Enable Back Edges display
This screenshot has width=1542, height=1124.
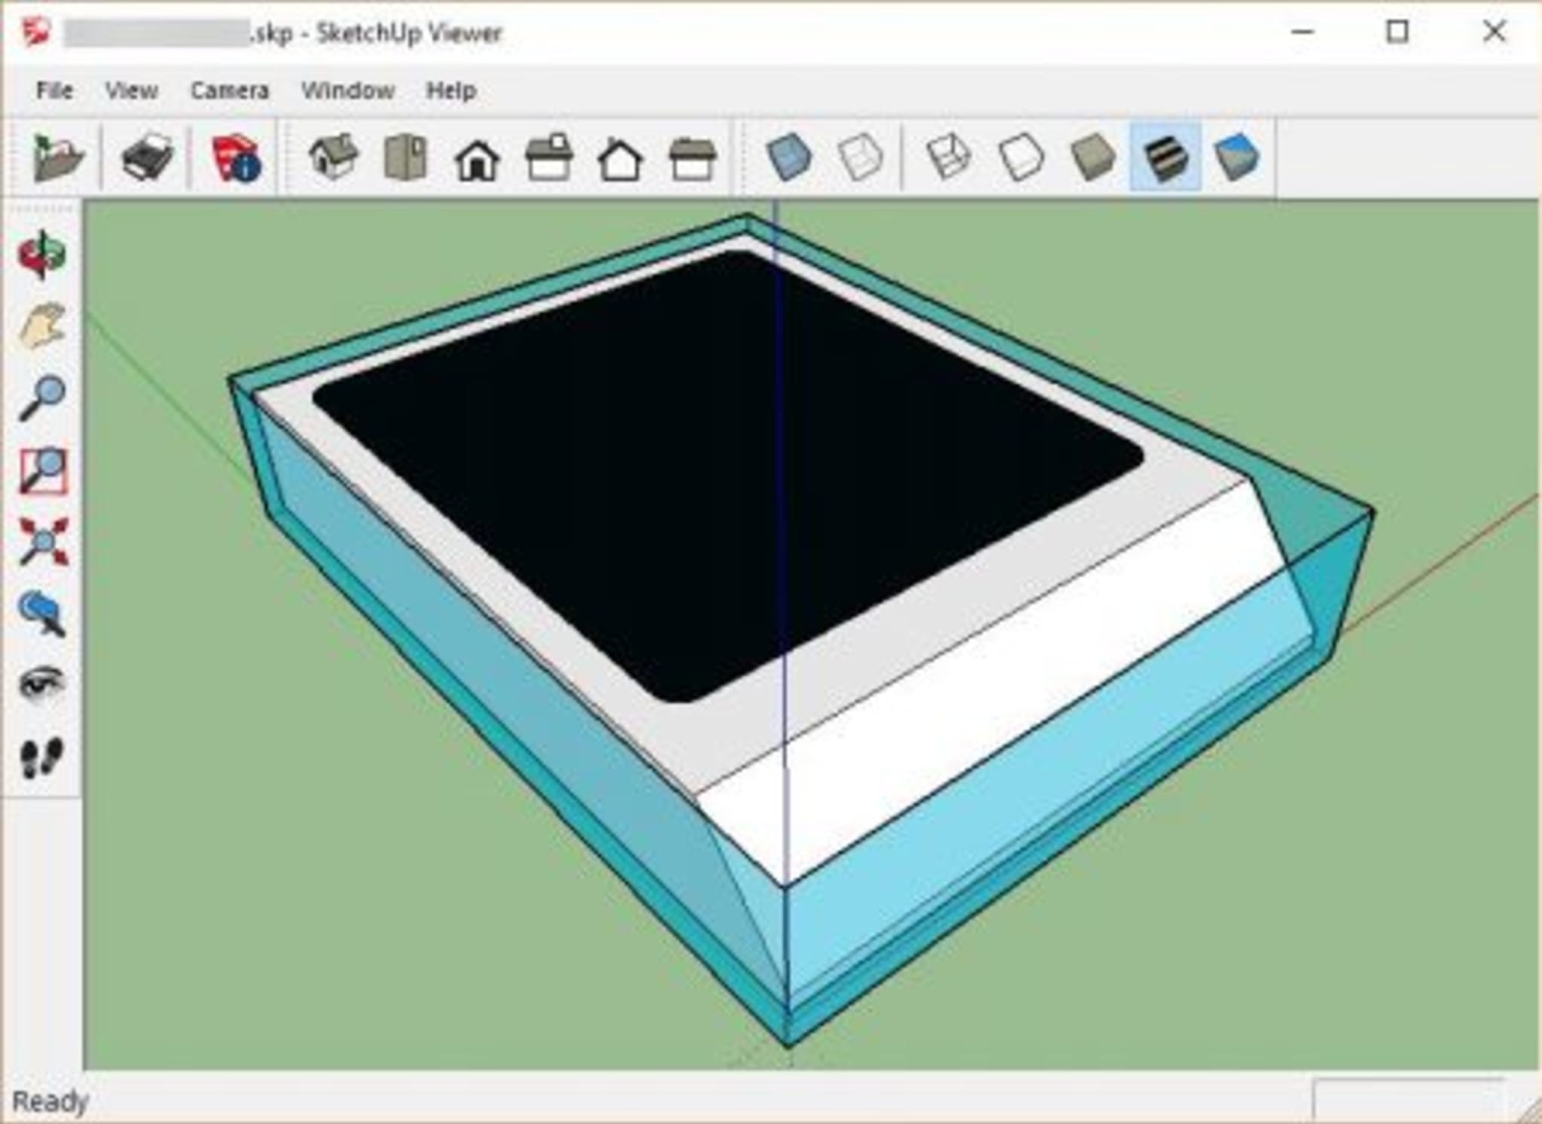click(861, 157)
